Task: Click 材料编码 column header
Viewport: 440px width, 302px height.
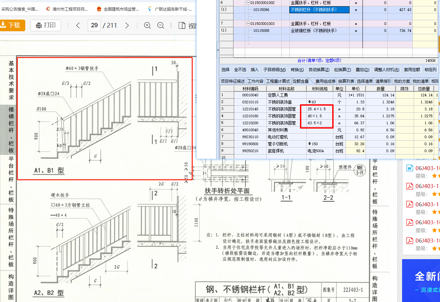Action: click(250, 89)
